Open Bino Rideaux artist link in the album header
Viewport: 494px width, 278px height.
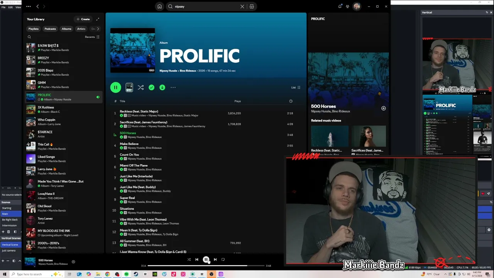click(188, 71)
